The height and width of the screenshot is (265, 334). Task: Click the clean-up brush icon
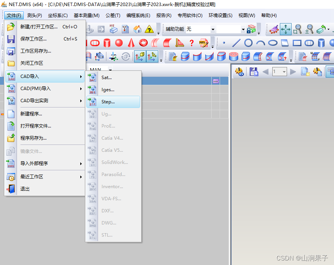coord(274,29)
